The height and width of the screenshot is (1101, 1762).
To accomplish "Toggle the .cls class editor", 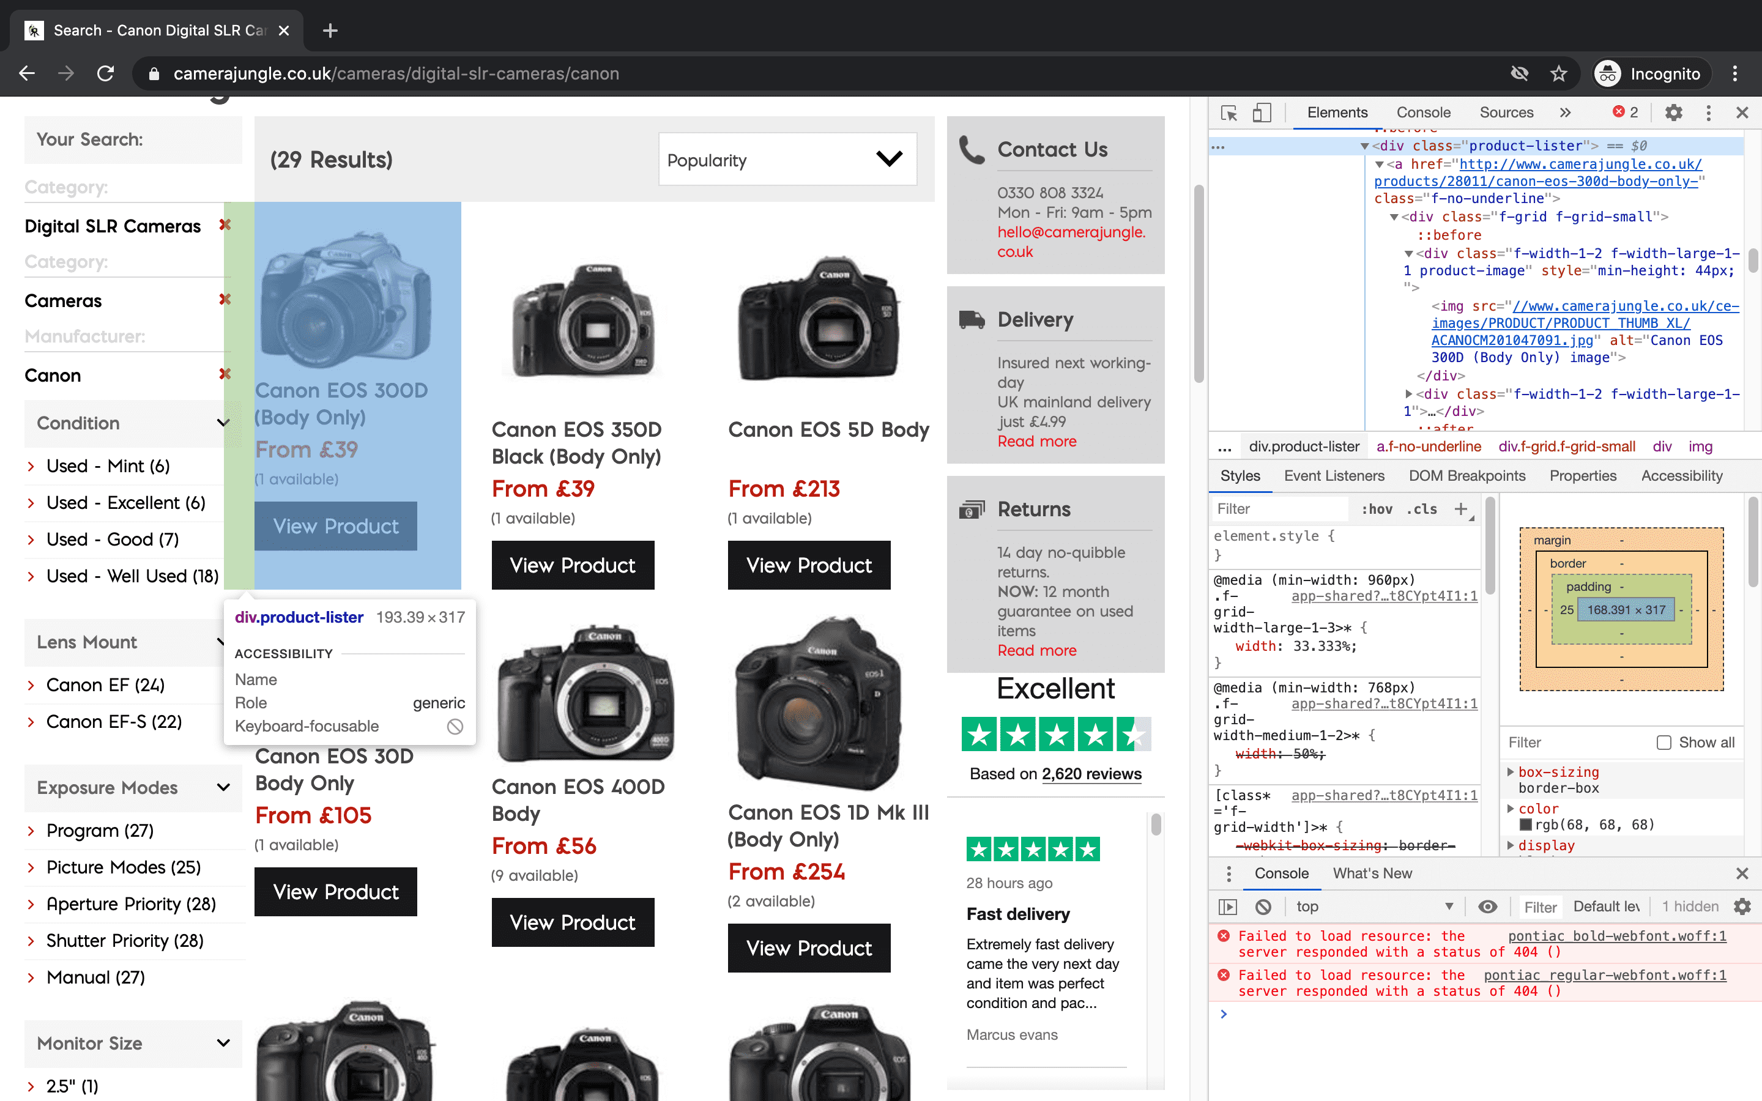I will [x=1421, y=509].
